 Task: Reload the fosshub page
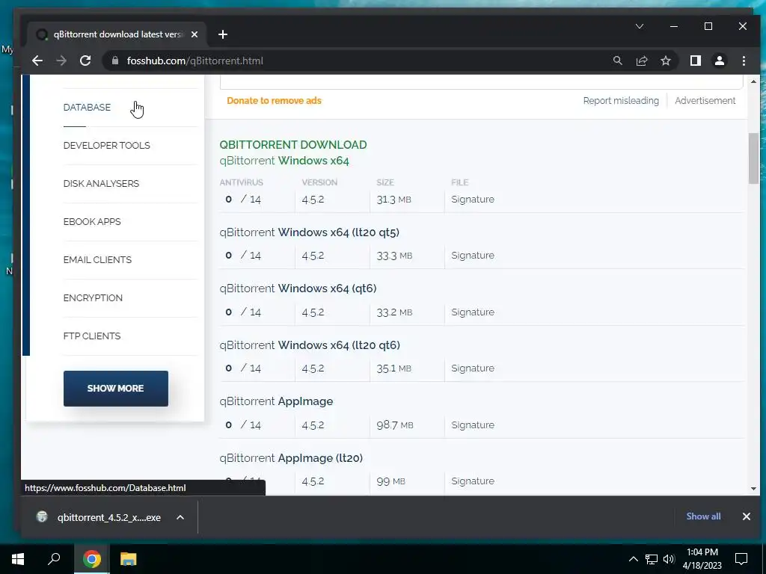coord(85,61)
